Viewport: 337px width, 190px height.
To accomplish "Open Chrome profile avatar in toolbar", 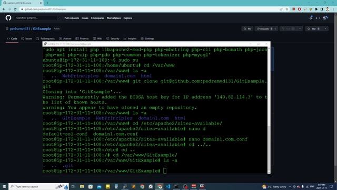I will 328,9.
